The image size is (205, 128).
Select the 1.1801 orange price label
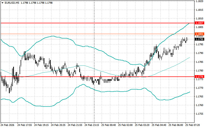pos(199,34)
